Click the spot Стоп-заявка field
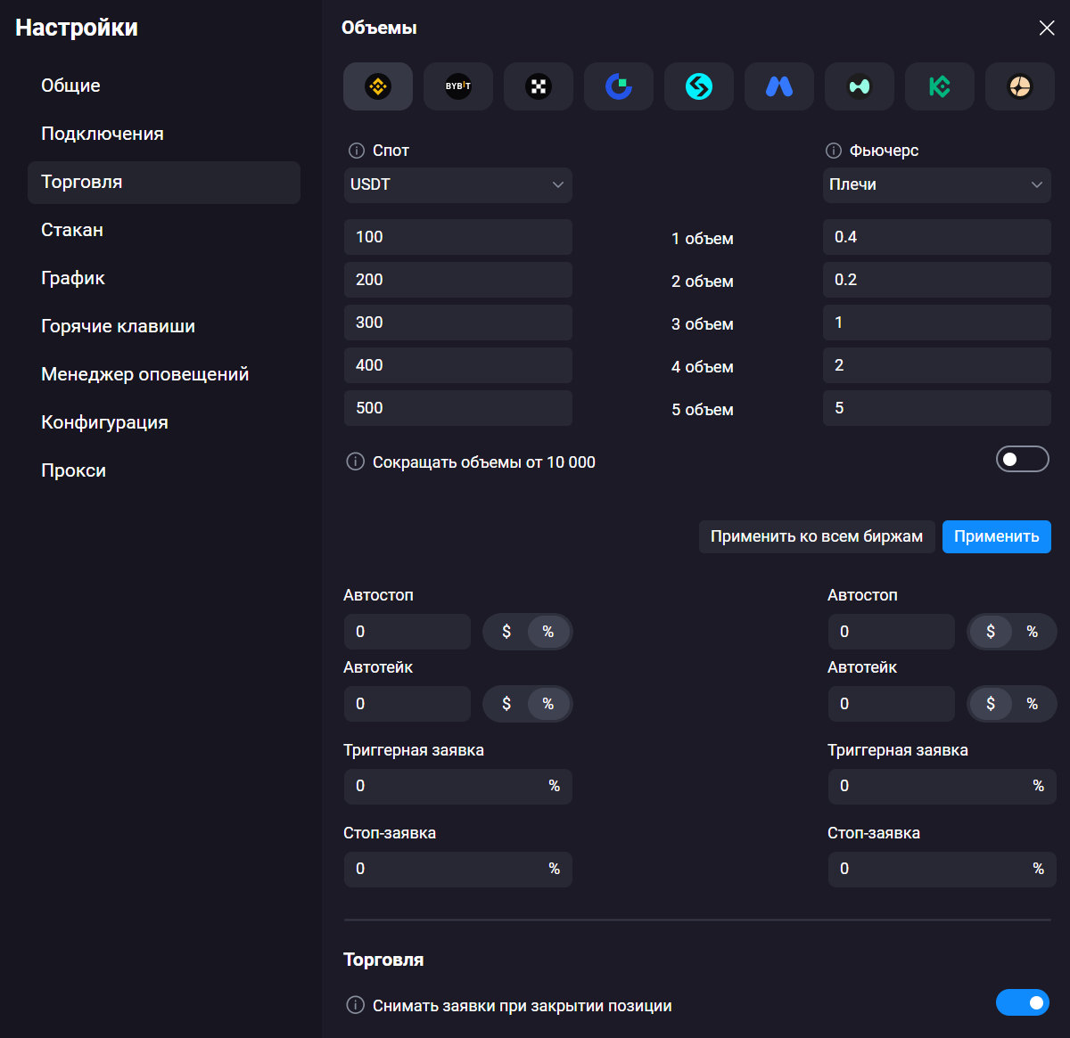Screen dimensions: 1070x1038 (x=457, y=869)
